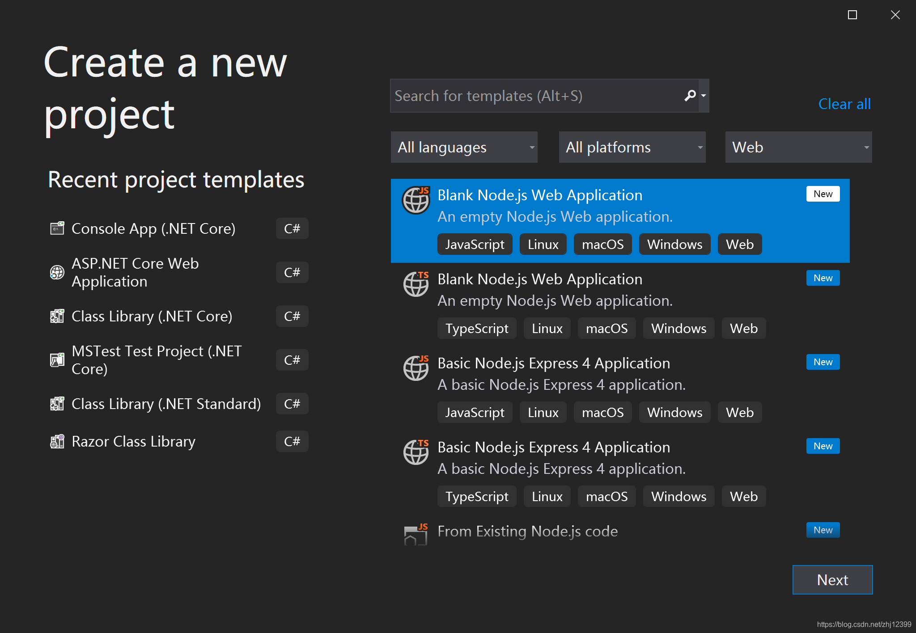Select the TypeScript Basic Node.js Express 4 template

tap(554, 447)
